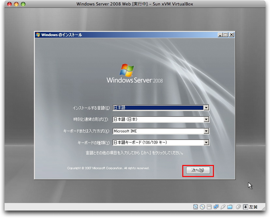
Task: Click the 日本語キーボード (106/109 キー) field
Action: click(158, 143)
